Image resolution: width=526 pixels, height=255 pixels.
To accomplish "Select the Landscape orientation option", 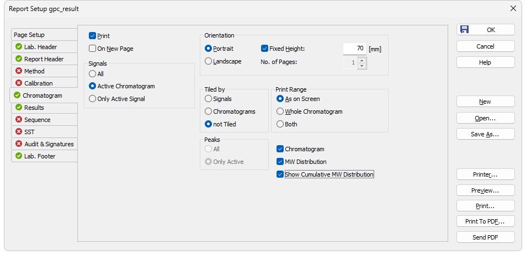I will point(208,61).
